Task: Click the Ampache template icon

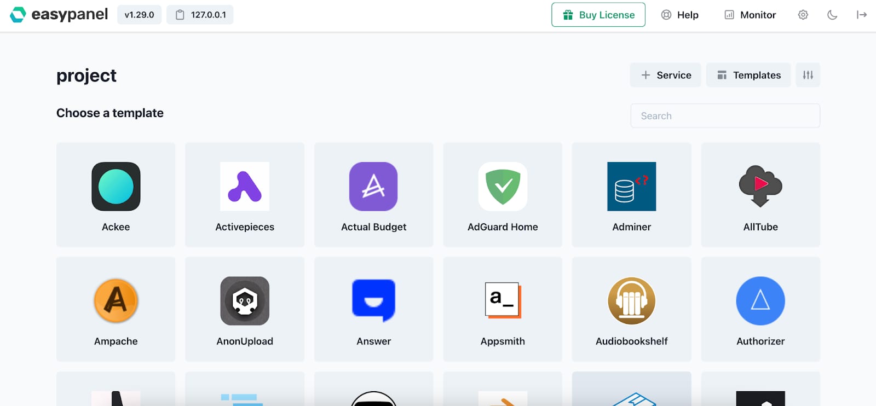Action: point(116,301)
